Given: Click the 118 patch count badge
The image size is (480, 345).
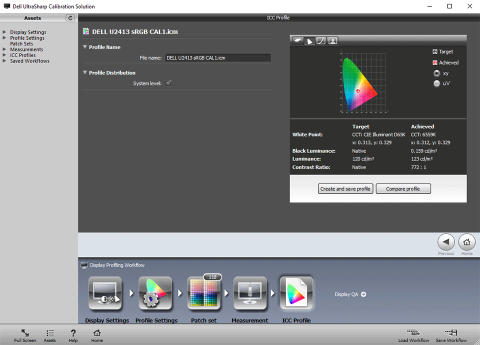Looking at the screenshot, I should (212, 277).
